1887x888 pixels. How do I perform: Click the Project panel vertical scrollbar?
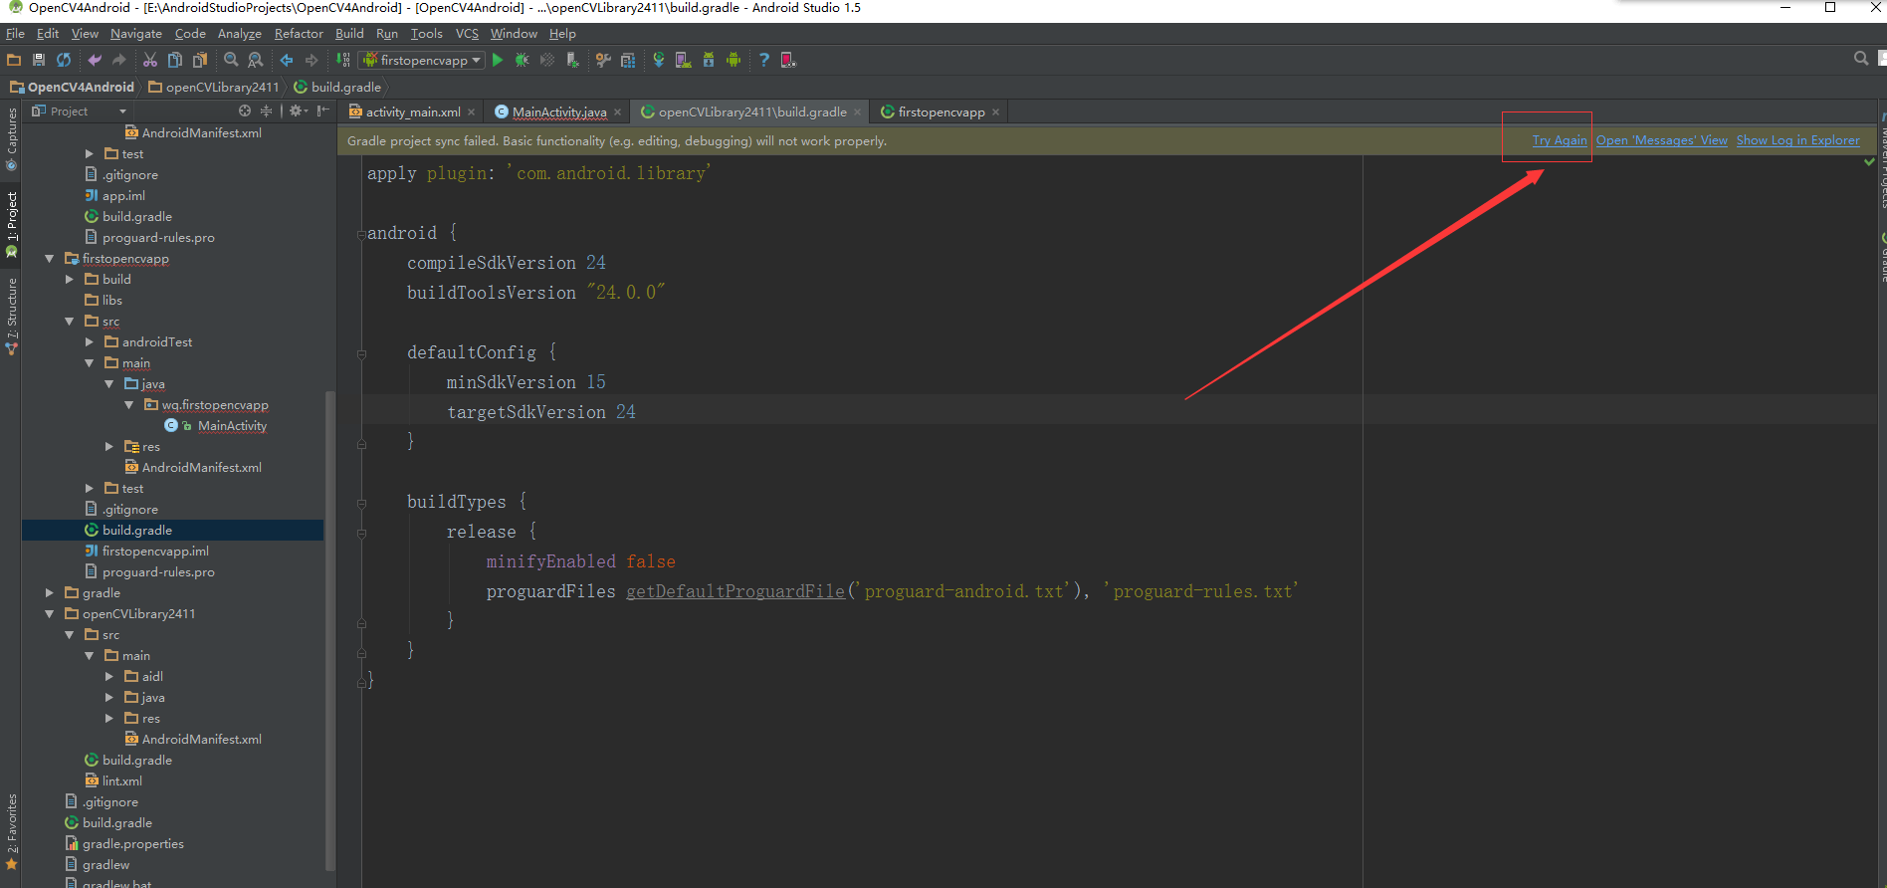330,631
